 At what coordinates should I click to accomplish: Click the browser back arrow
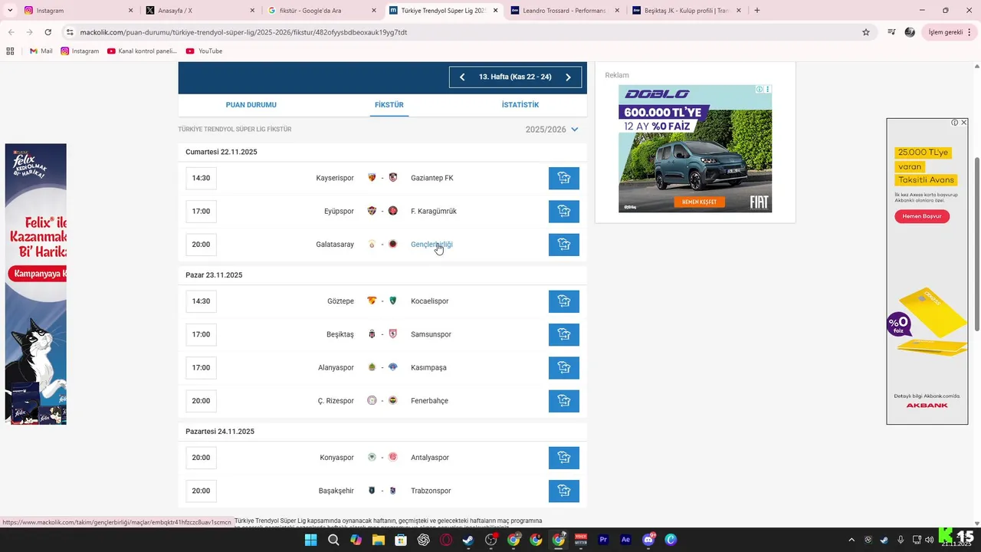tap(11, 32)
